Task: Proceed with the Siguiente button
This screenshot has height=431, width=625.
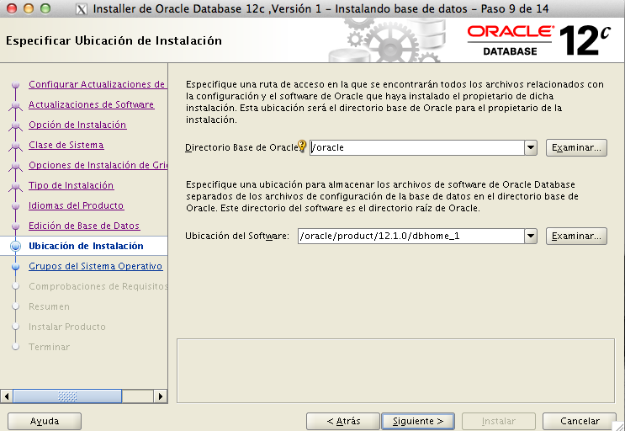Action: (x=418, y=421)
